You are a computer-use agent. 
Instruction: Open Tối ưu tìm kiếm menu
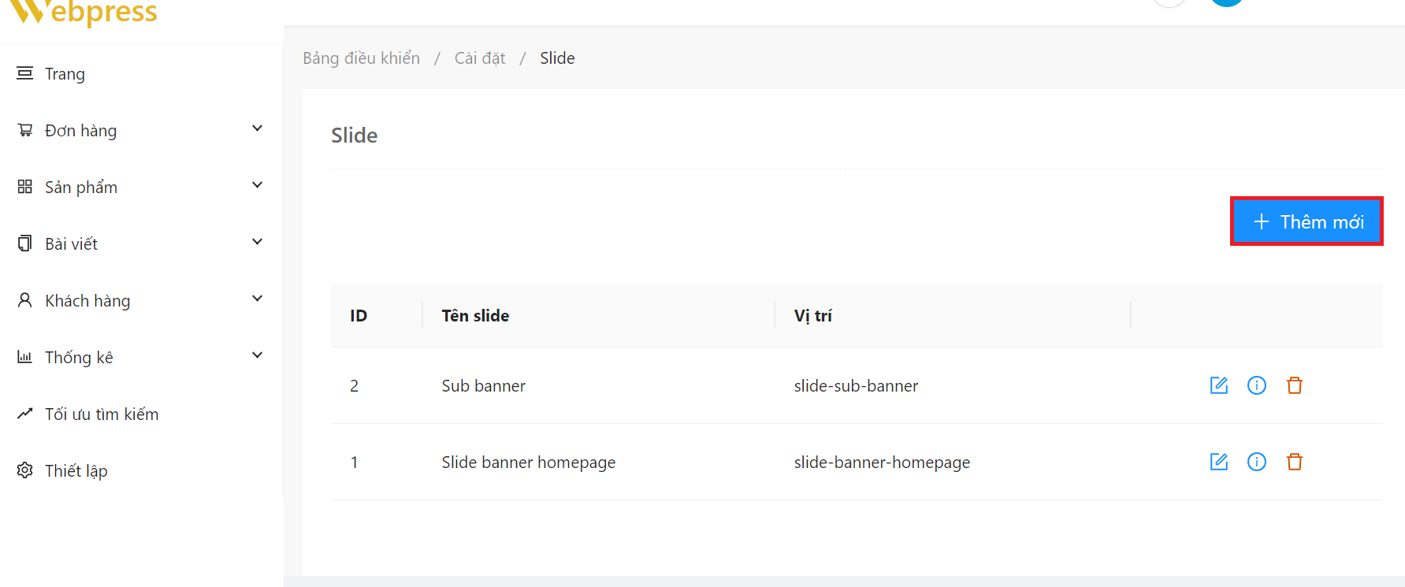[101, 414]
